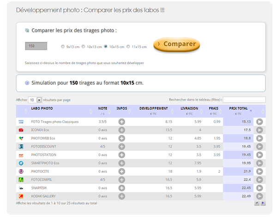Screen dimensions: 277x217
Task: Sort table by PRIX TOTAL column
Action: pos(238,108)
